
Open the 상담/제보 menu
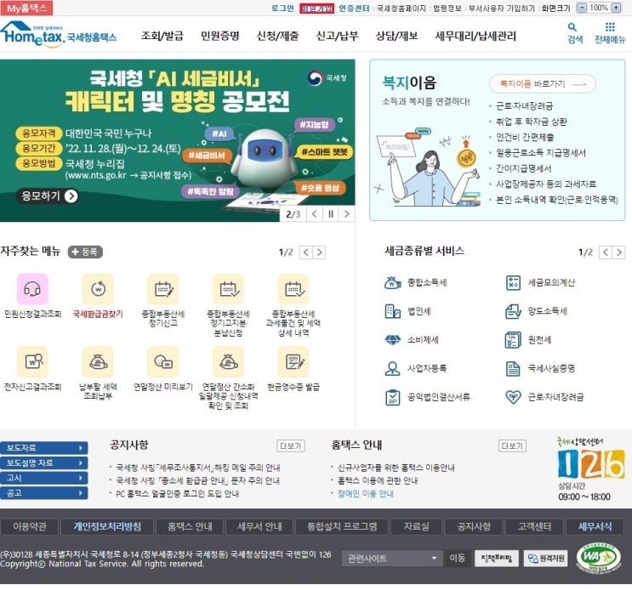[x=396, y=36]
